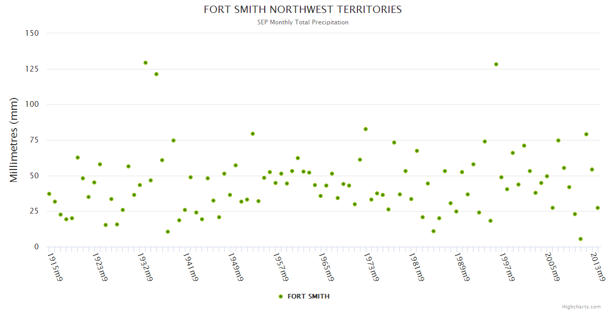The image size is (606, 311).
Task: Select the Millimetres (mm) y-axis title
Action: (14, 140)
